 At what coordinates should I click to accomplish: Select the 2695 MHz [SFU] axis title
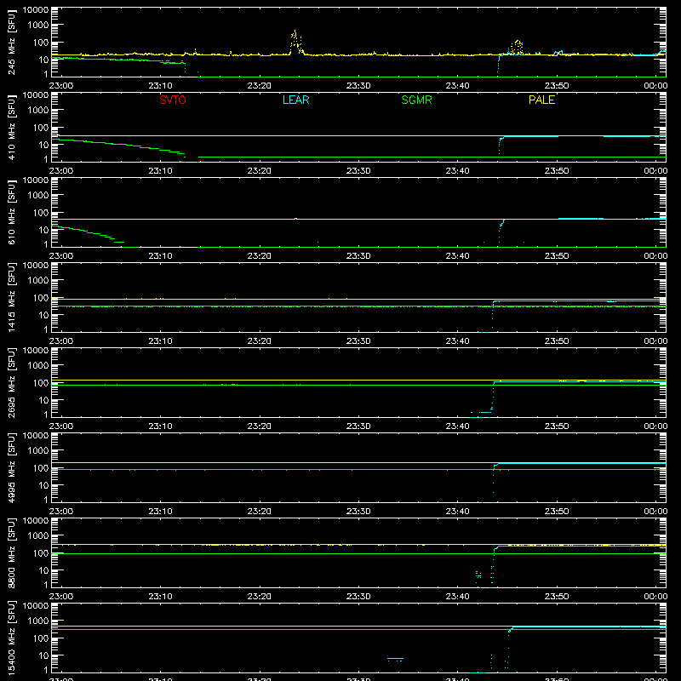11,382
